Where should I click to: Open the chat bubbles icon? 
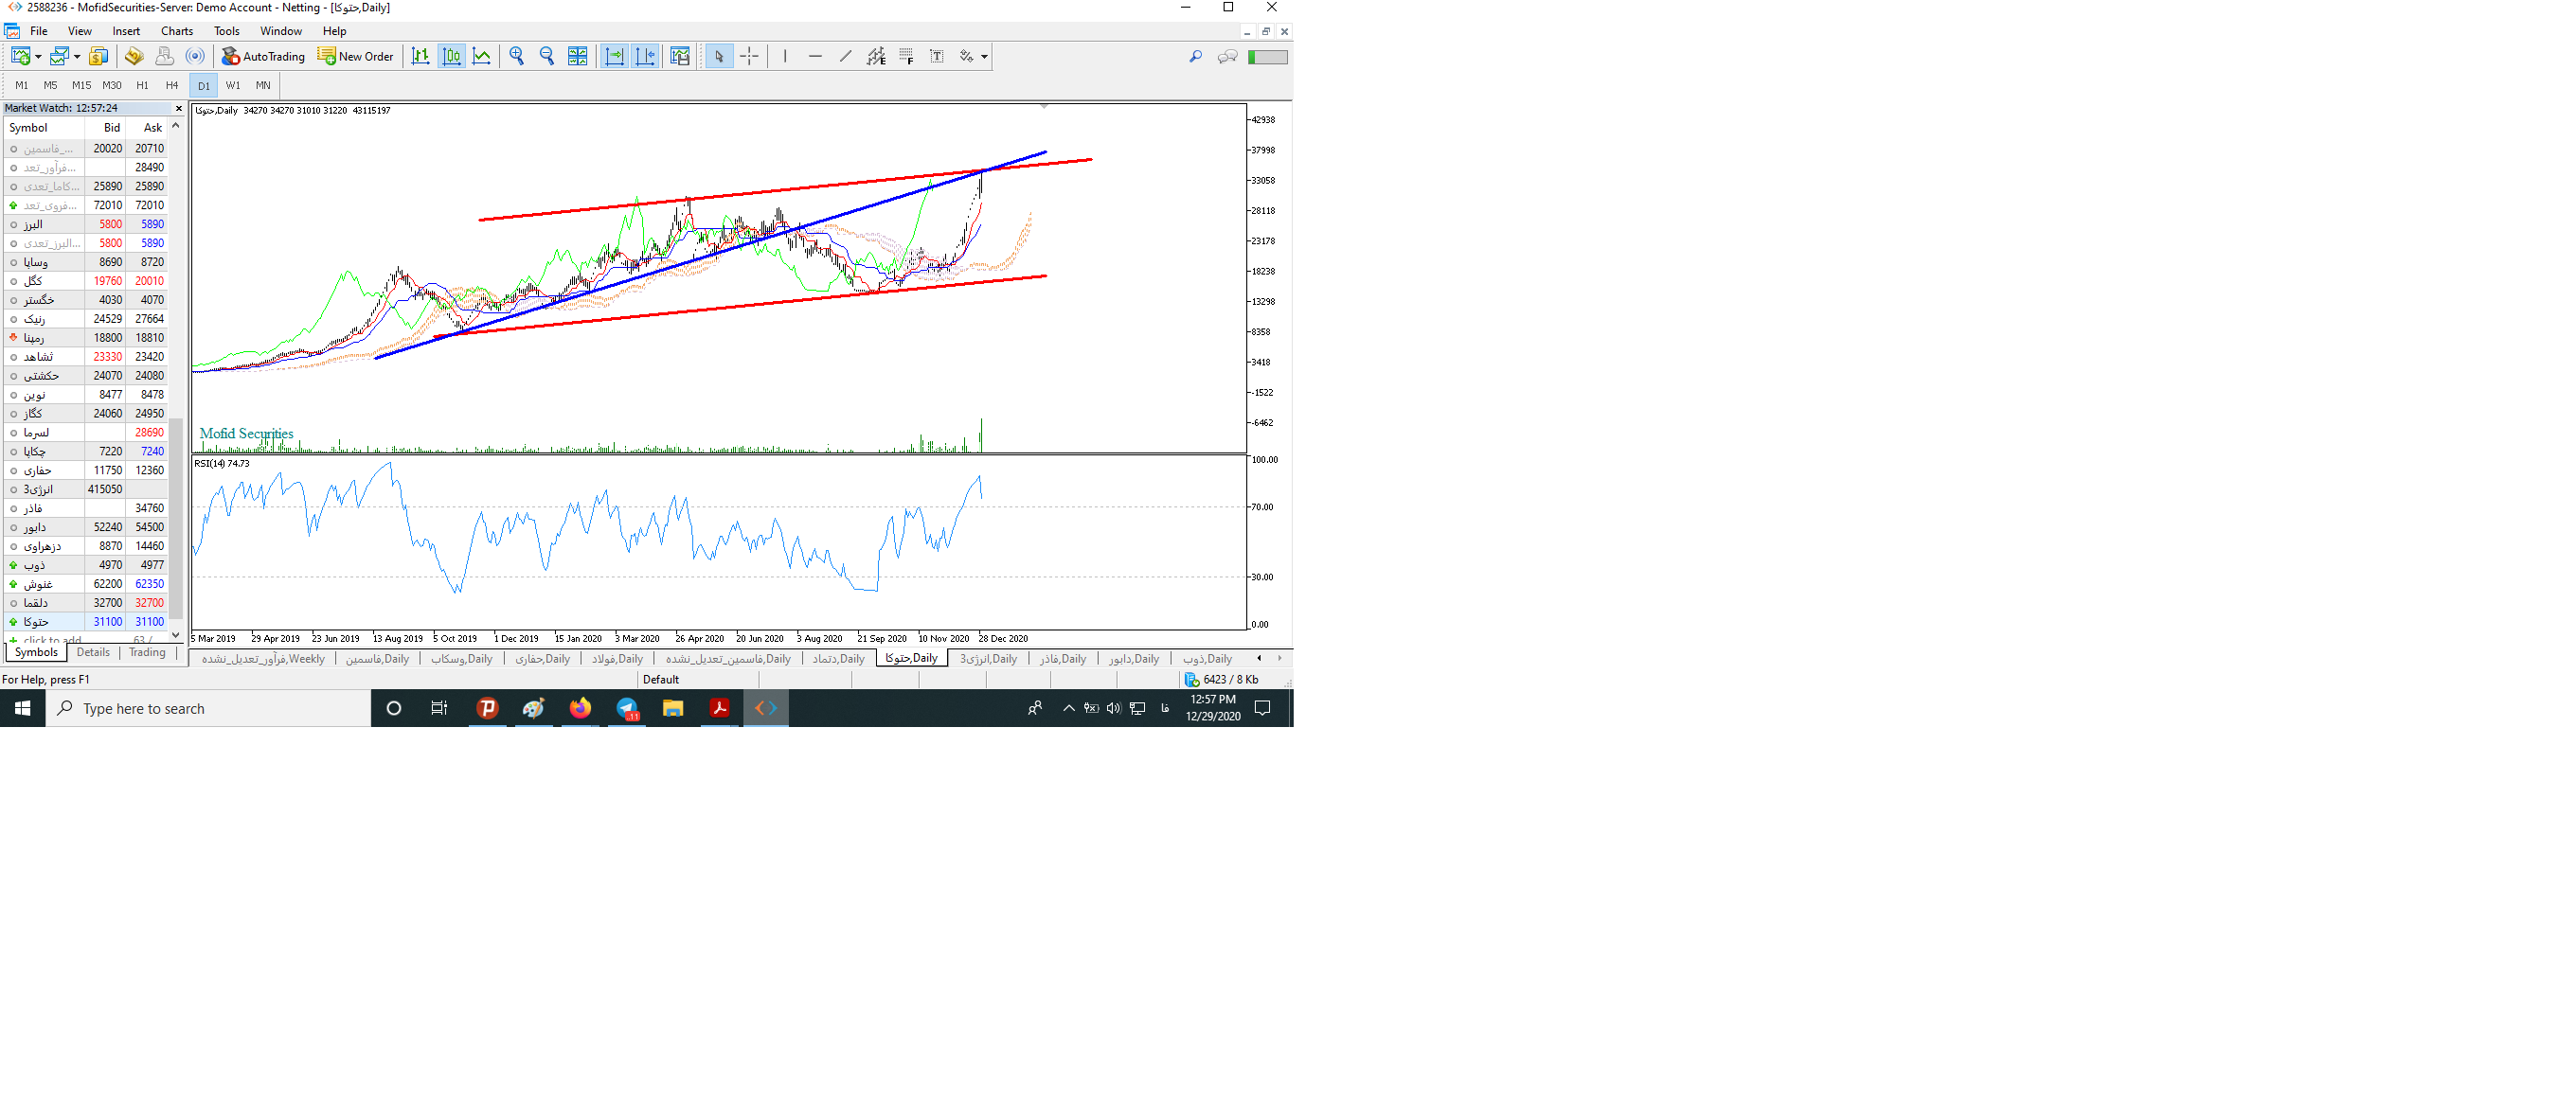click(1227, 57)
